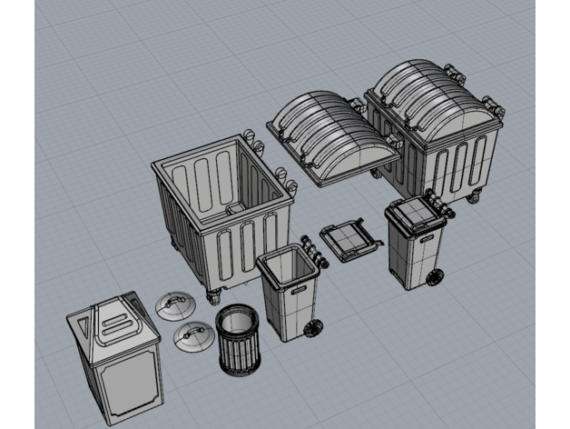Click the caster wheel under the open dumpster
Viewport: 570px width, 429px height.
click(215, 296)
